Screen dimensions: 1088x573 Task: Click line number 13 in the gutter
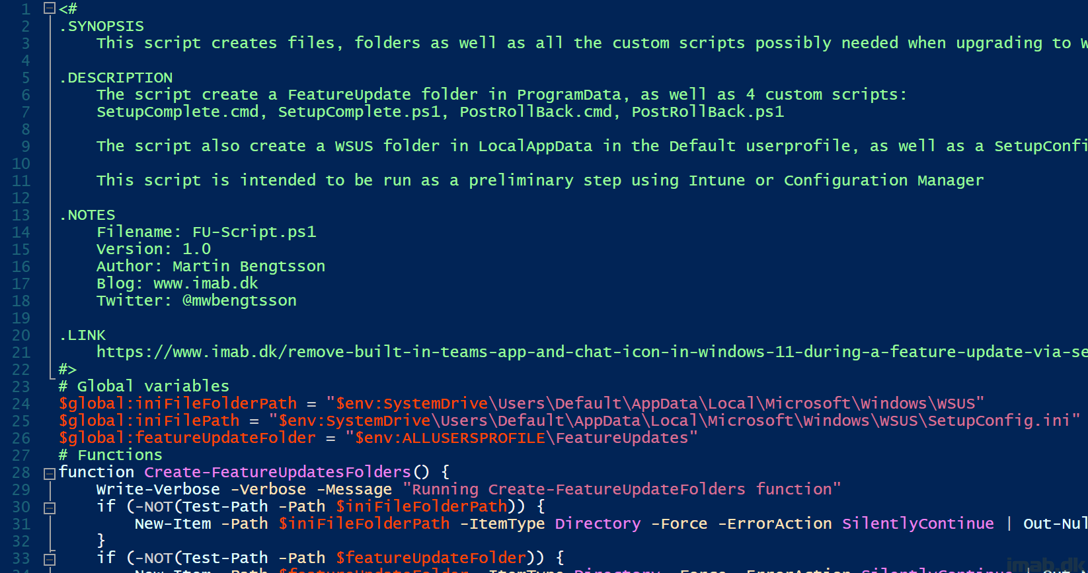point(21,215)
